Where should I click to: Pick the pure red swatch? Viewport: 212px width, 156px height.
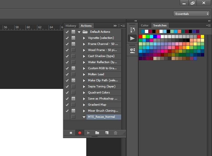(141, 36)
